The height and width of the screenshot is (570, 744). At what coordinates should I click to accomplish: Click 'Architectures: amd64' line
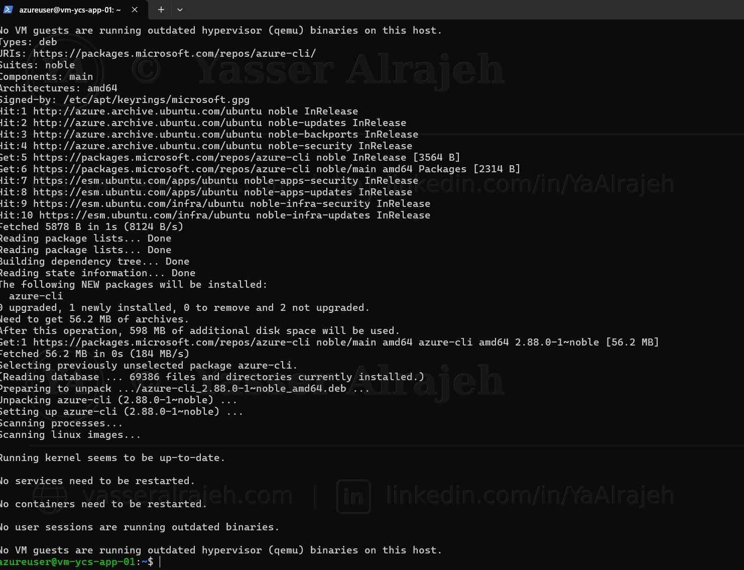click(59, 88)
